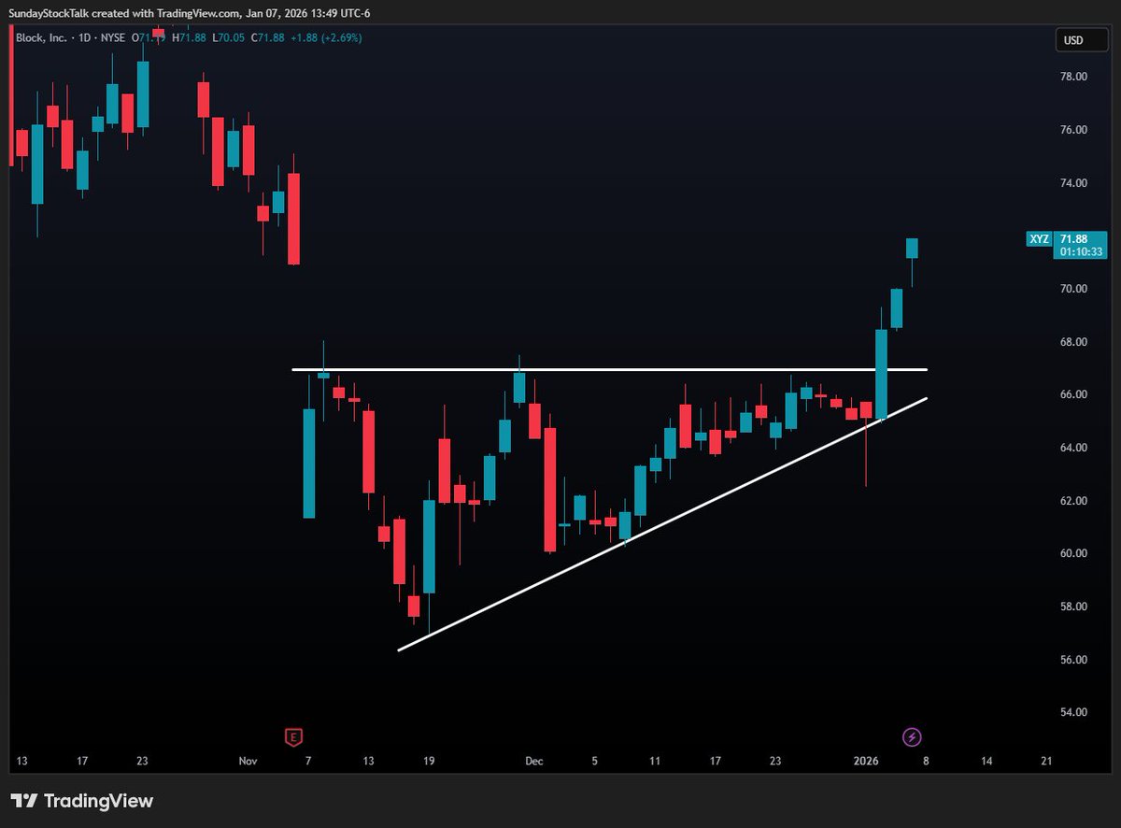Viewport: 1121px width, 828px height.
Task: Select the XYZ symbol tag on price axis
Action: pos(1039,239)
